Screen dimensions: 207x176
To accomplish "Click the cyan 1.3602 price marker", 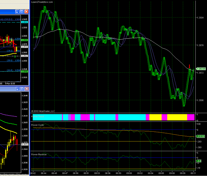I will coord(25,22).
